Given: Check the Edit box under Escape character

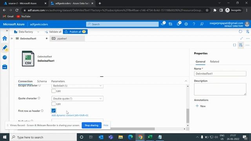Looking at the screenshot, I should point(53,91).
